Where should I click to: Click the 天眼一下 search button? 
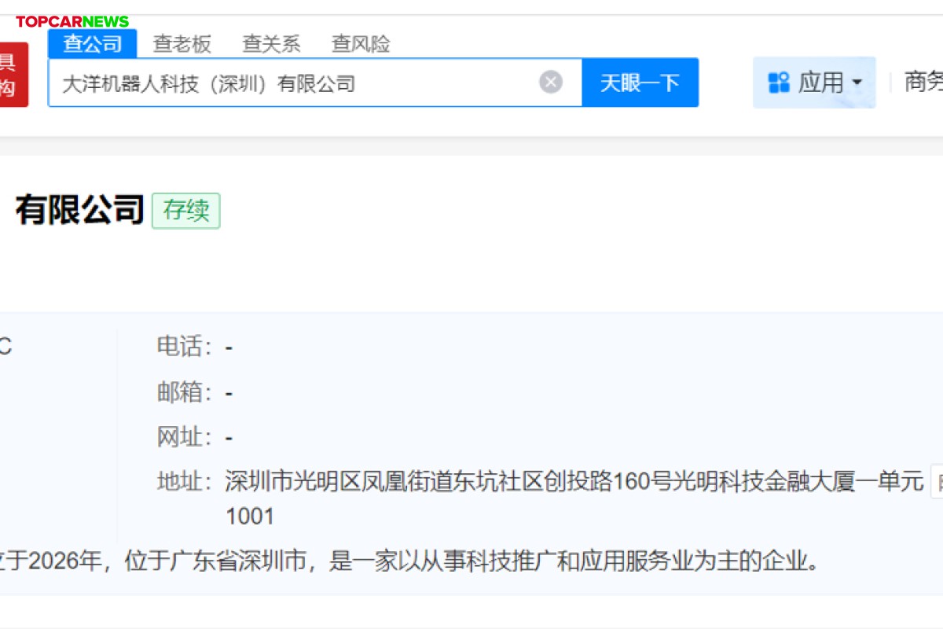point(640,83)
